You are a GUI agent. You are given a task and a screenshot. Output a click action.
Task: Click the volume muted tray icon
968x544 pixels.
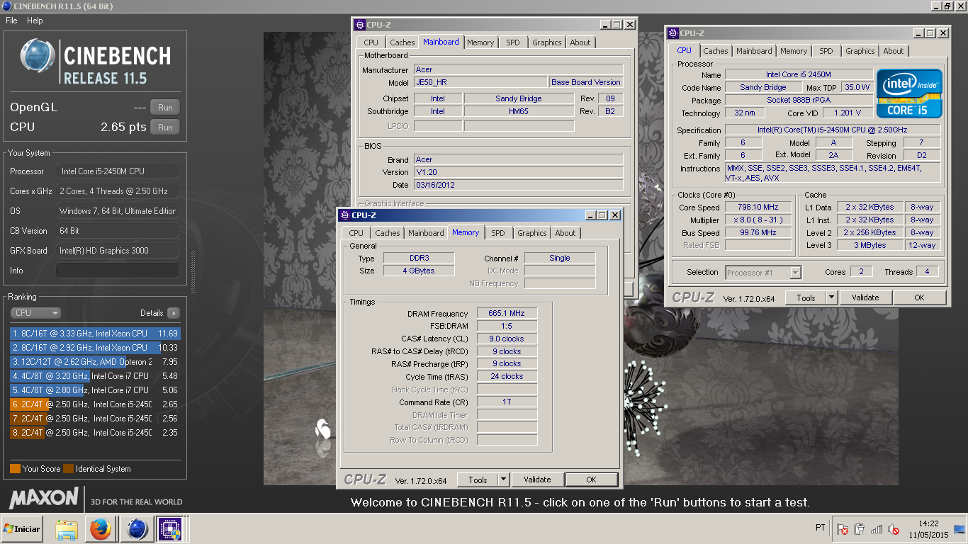point(894,529)
